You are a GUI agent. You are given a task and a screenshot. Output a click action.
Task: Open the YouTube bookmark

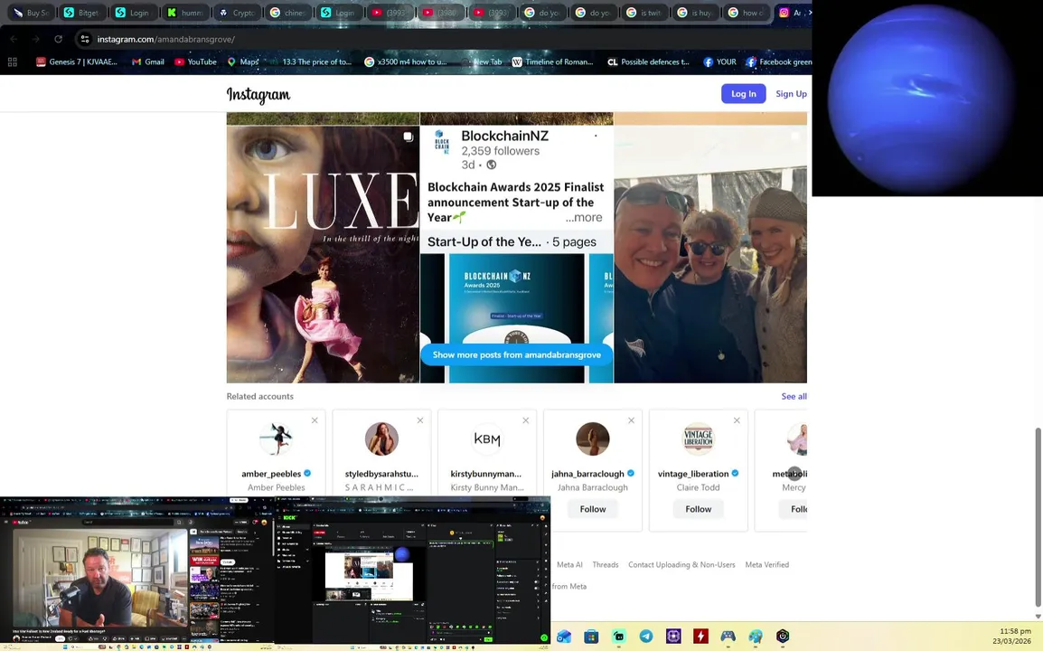pyautogui.click(x=195, y=61)
